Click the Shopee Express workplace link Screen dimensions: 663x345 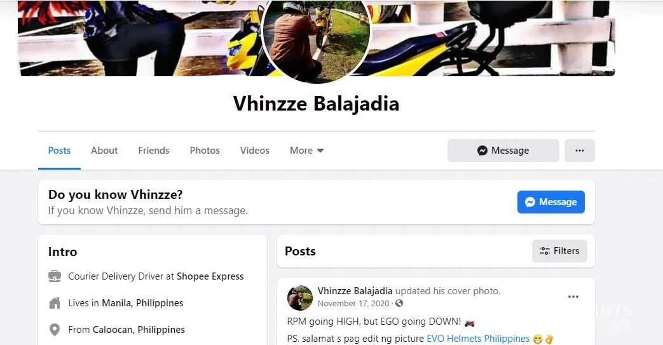pyautogui.click(x=210, y=276)
